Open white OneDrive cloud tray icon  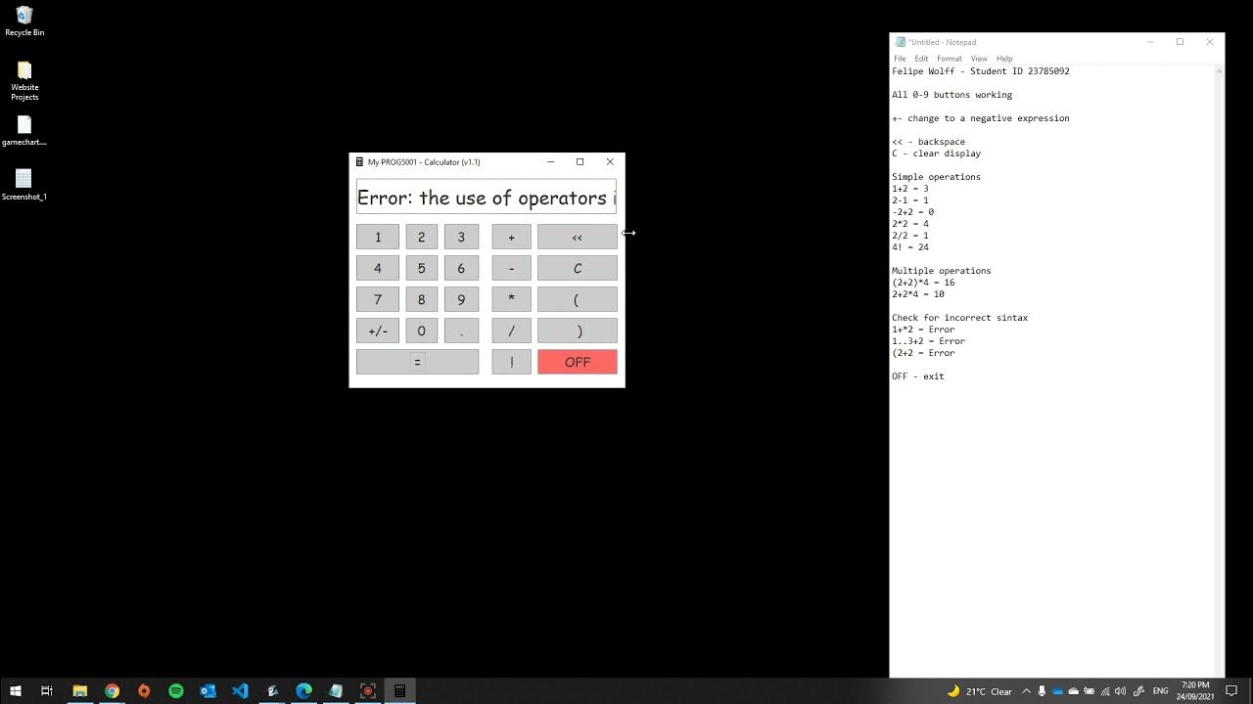tap(1073, 691)
